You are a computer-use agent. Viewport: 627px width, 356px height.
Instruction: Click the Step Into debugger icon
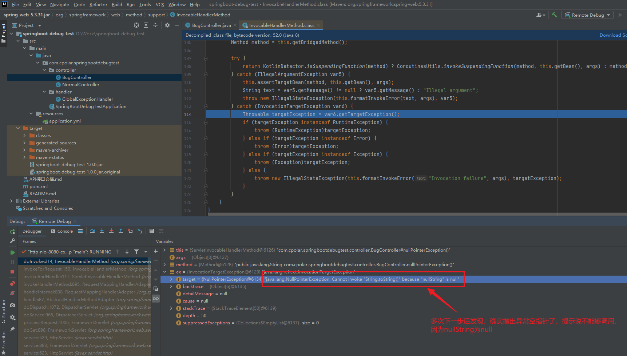point(102,231)
